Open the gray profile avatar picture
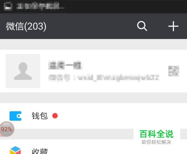The image size is (187, 154). 23,71
